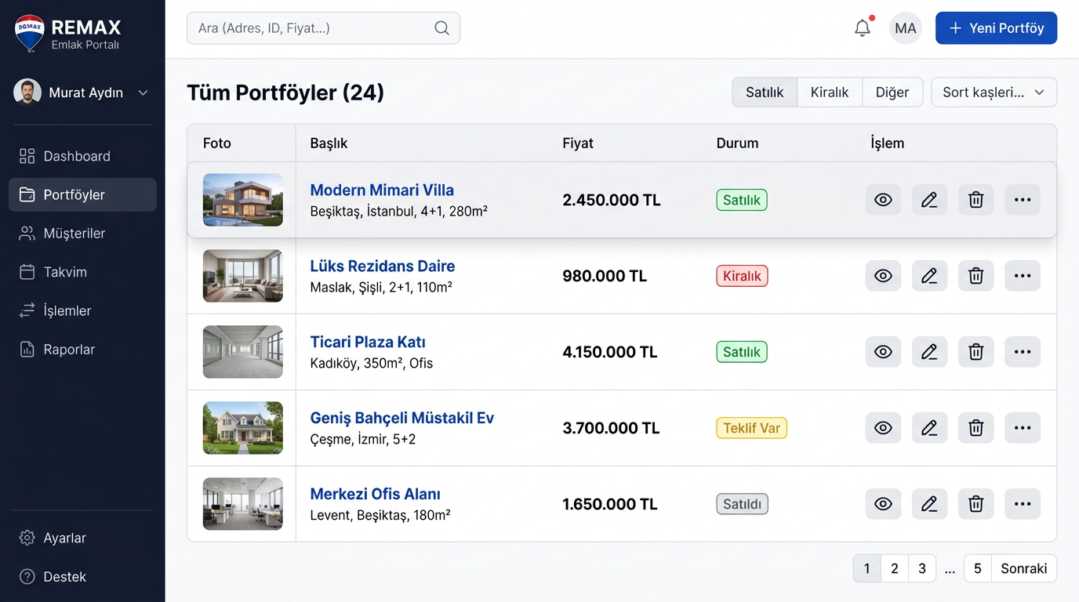Edit the Geniş Bahçeli Müstakil Ev listing

pos(929,428)
